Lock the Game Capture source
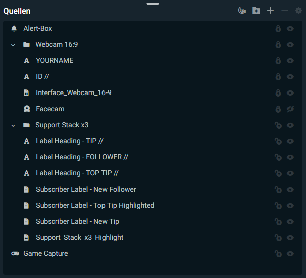This screenshot has height=278, width=306. point(278,254)
